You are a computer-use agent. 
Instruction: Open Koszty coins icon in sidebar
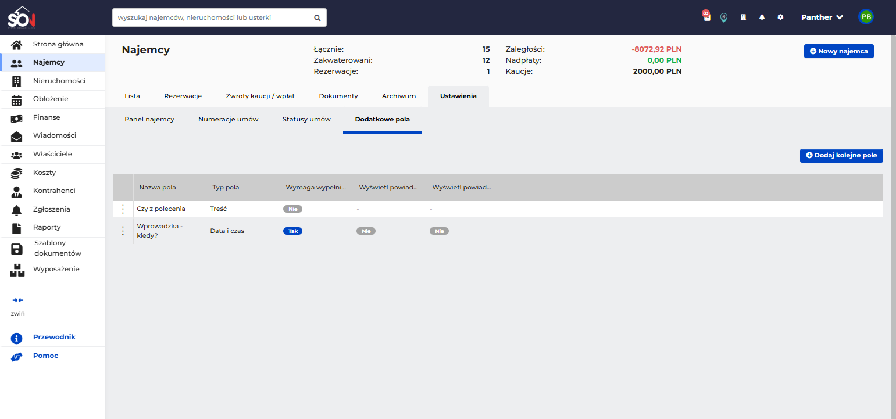coord(17,173)
